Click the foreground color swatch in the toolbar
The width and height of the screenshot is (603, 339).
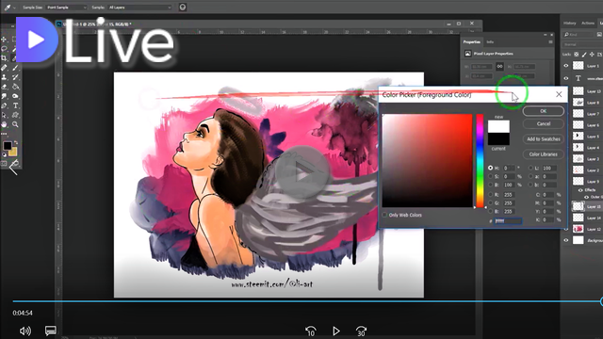[8, 146]
